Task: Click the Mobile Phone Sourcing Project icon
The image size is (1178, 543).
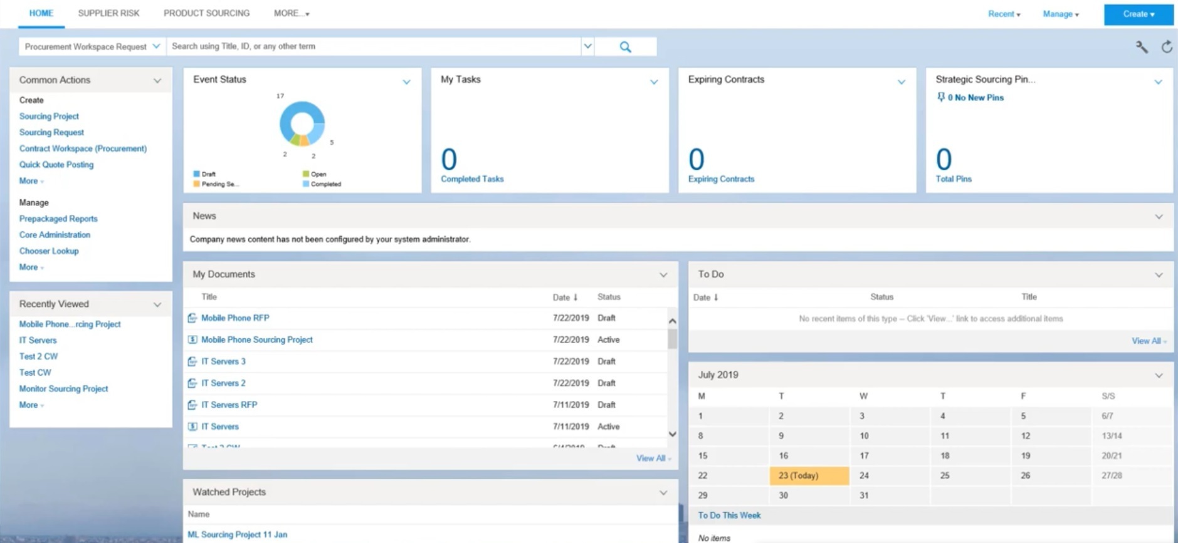Action: pyautogui.click(x=192, y=340)
